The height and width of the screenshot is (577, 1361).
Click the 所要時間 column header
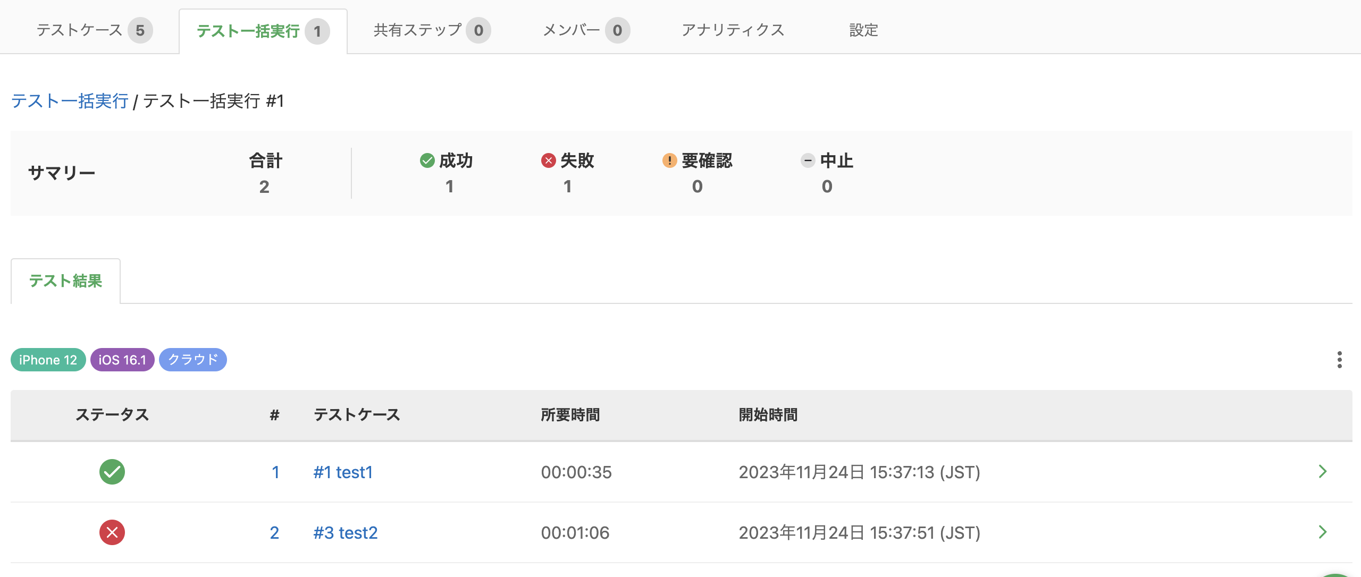click(x=570, y=414)
